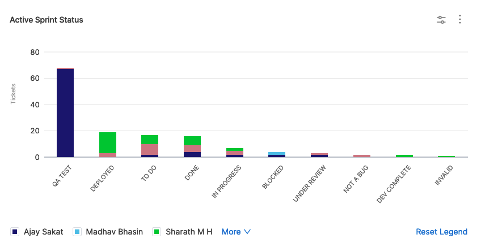Toggle Madhav Bhasin legend series
The image size is (477, 243).
tap(114, 232)
